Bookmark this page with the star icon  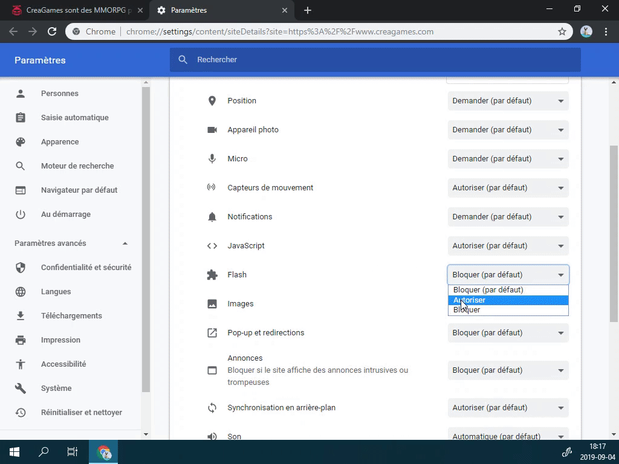tap(562, 31)
